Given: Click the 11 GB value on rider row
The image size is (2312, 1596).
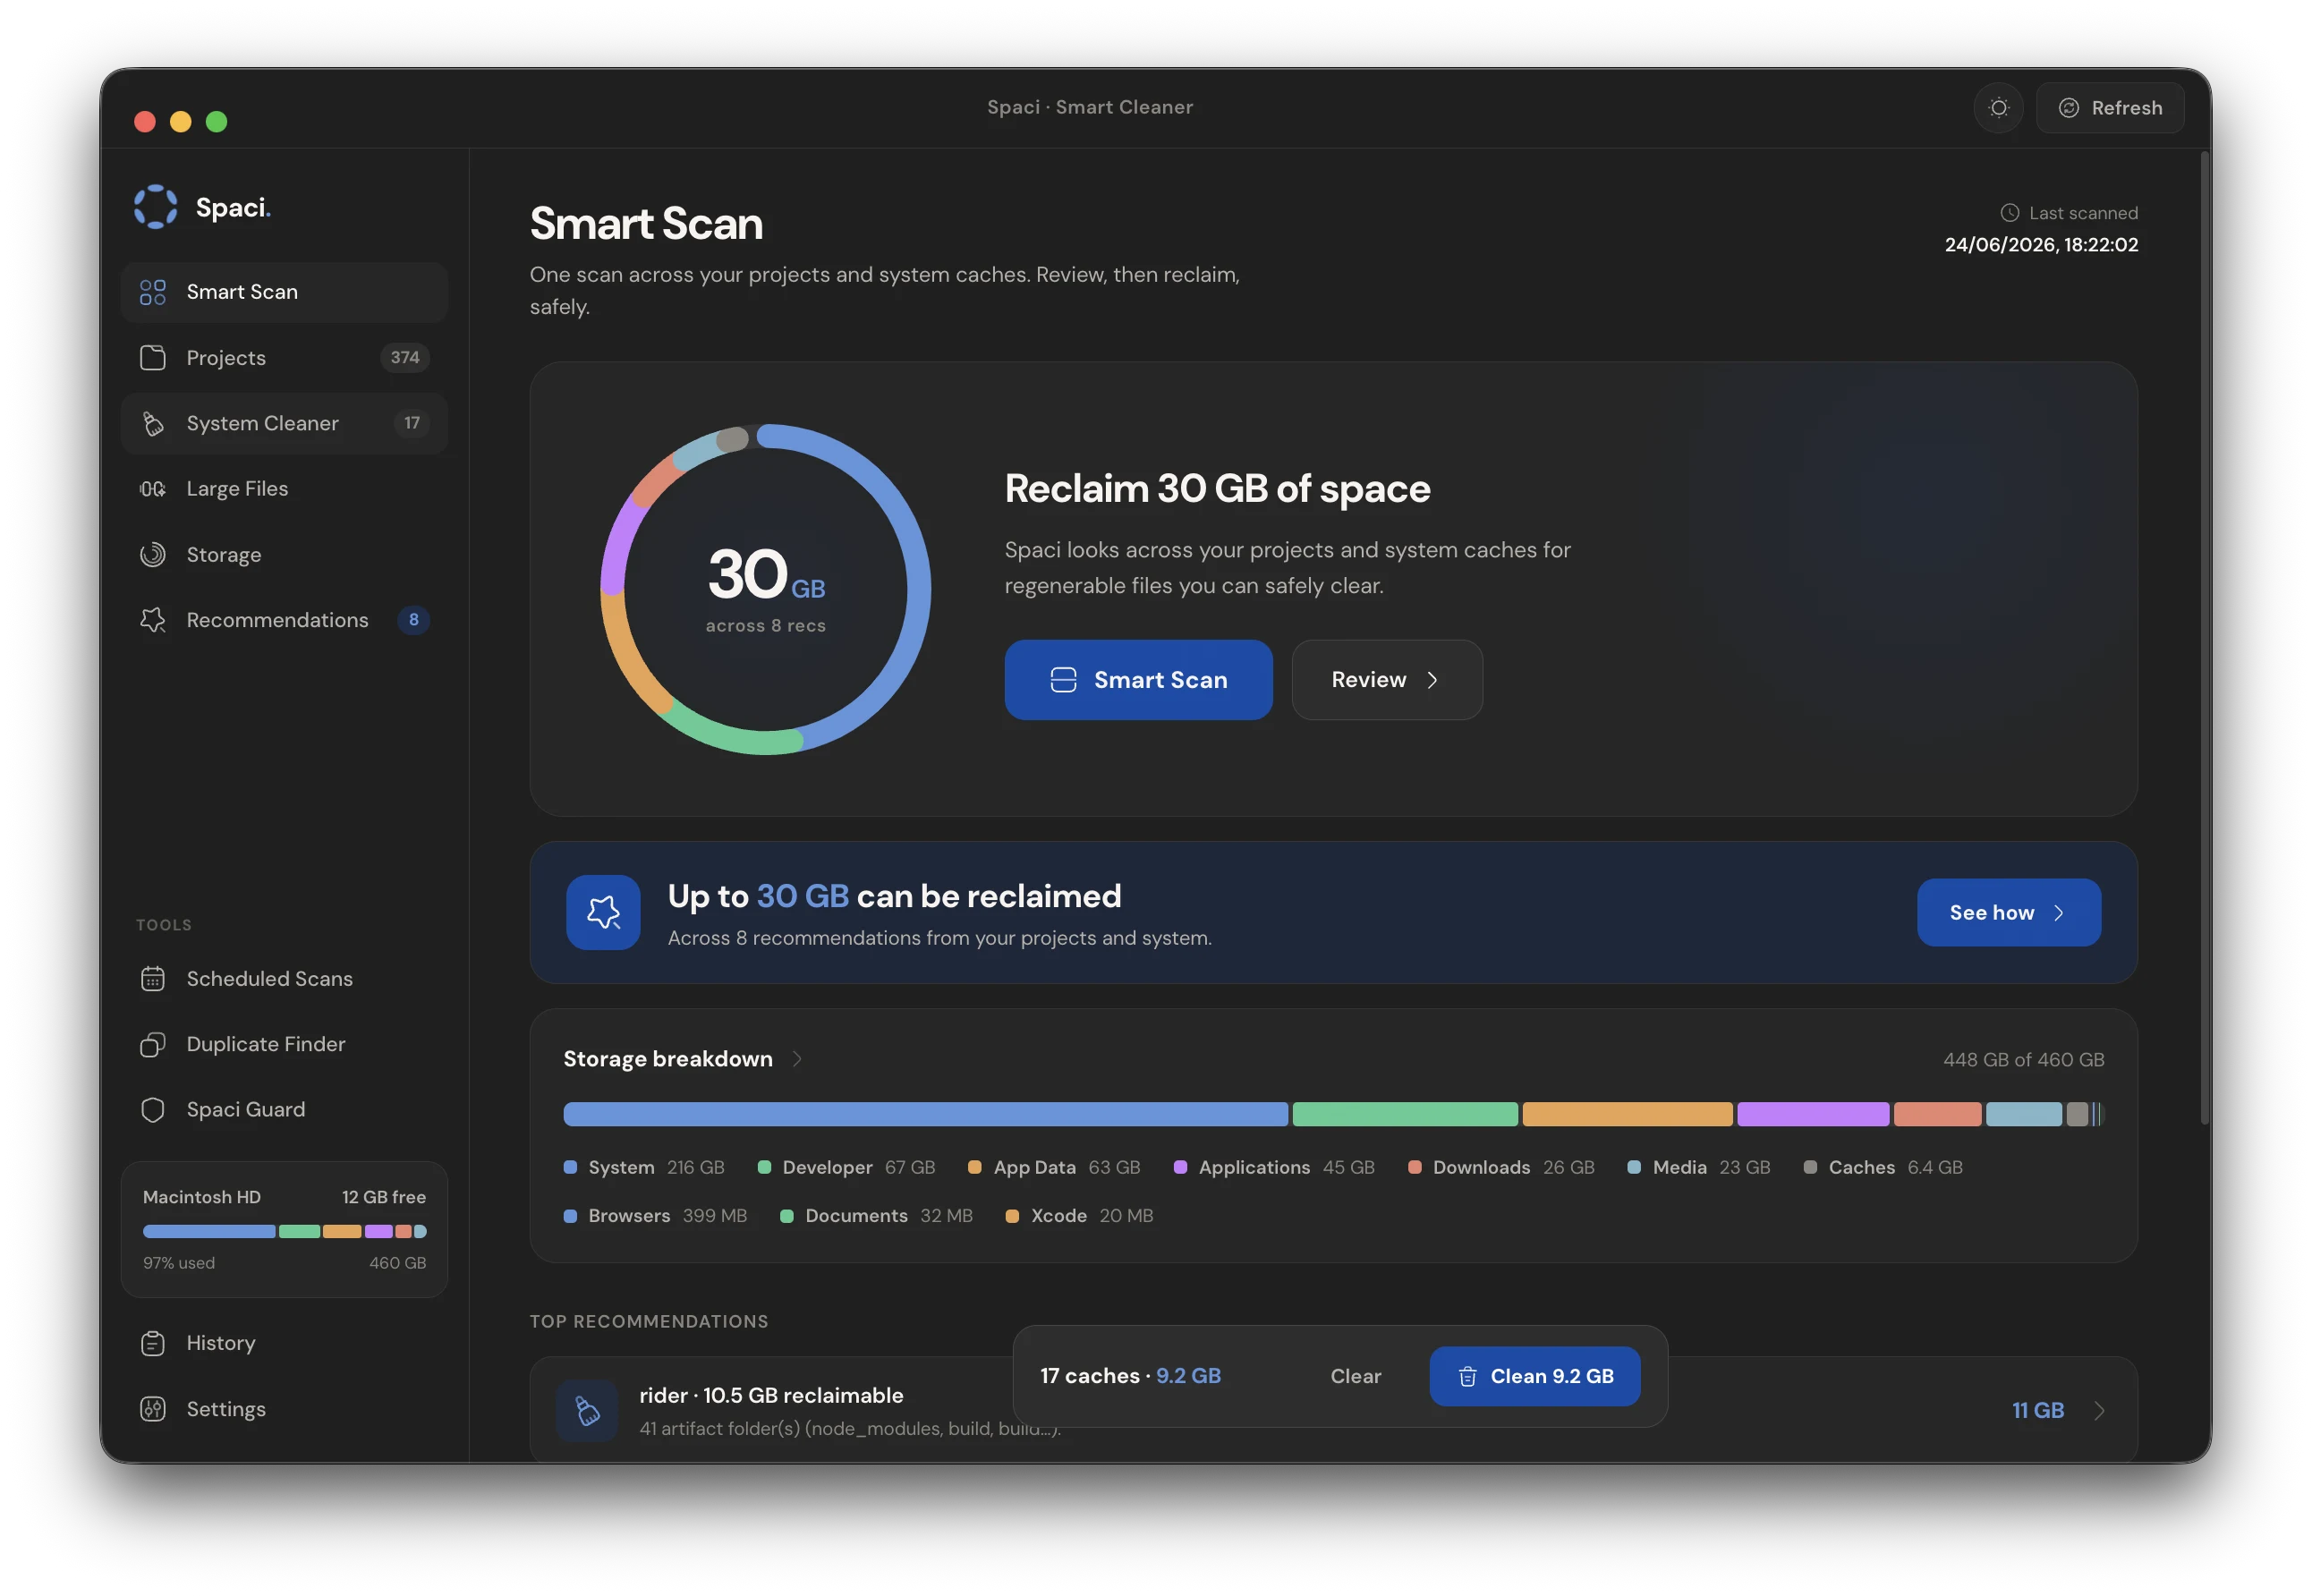Looking at the screenshot, I should click(2038, 1410).
